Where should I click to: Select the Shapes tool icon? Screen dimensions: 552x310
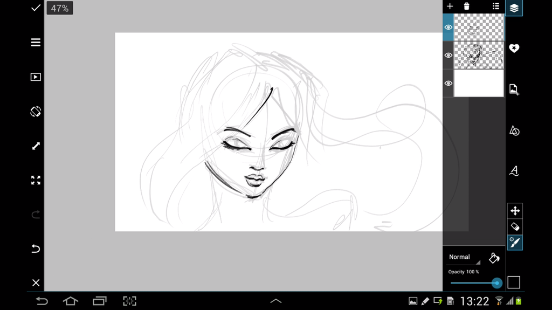click(514, 130)
